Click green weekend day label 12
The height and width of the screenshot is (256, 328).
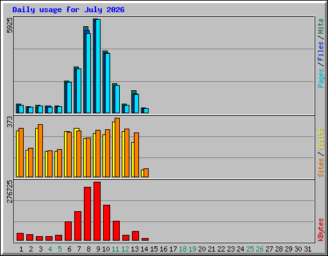(x=125, y=249)
